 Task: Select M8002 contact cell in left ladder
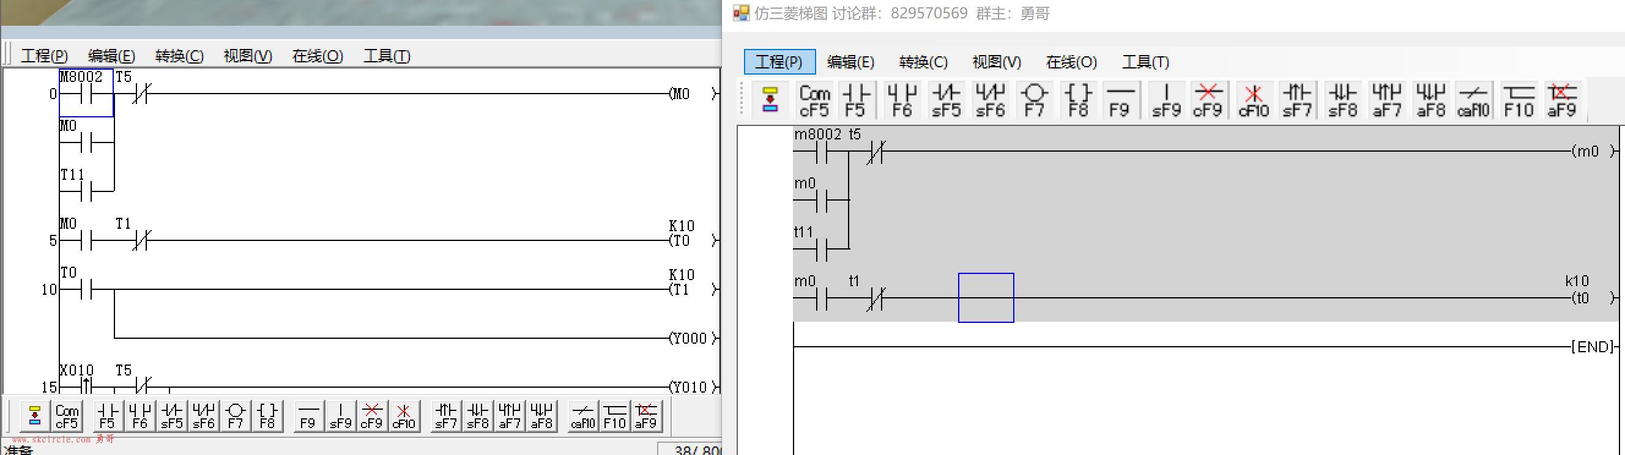point(86,94)
